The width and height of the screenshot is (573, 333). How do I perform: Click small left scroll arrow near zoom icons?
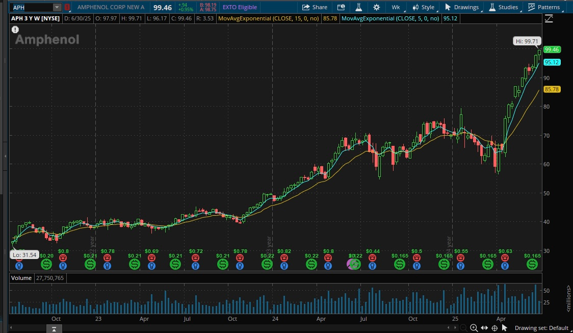point(449,328)
